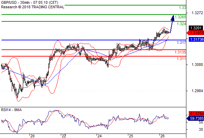
Task: Click the 1.3080 price axis value
Action: pyautogui.click(x=197, y=65)
